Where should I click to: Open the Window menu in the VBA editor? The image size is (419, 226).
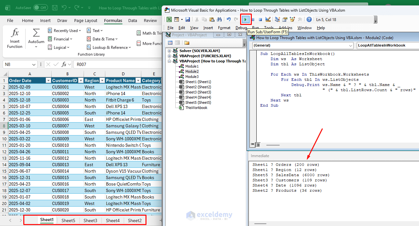point(305,28)
